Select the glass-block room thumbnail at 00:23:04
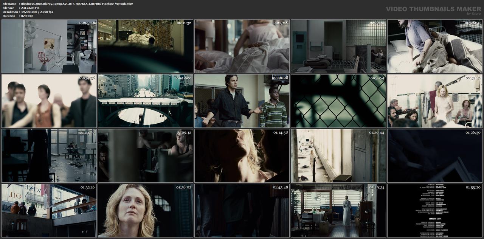The image size is (484, 239). tap(338, 46)
